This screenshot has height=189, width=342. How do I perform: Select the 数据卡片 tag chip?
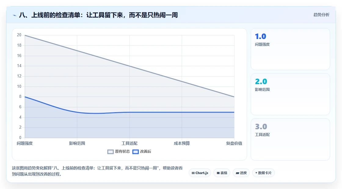[264, 173]
